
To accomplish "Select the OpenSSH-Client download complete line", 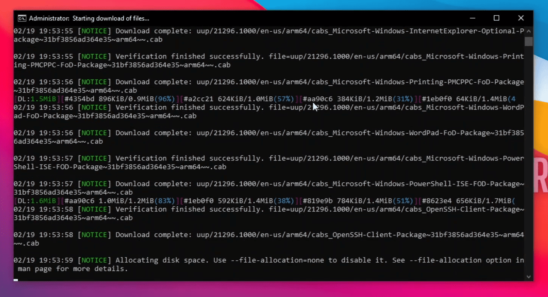I will (x=265, y=234).
